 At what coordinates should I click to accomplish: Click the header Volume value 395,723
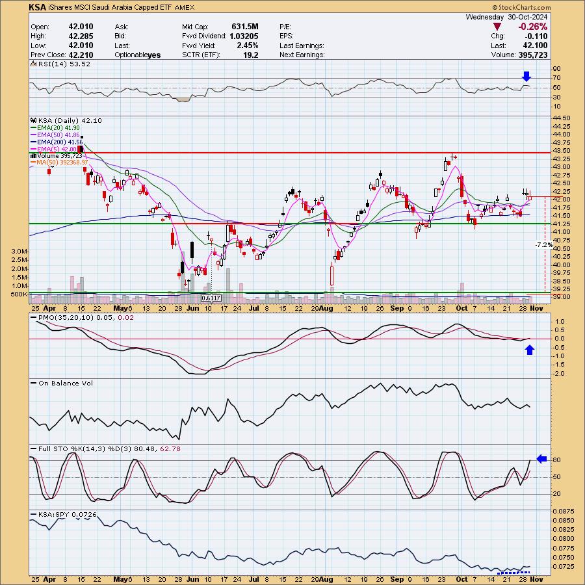533,55
